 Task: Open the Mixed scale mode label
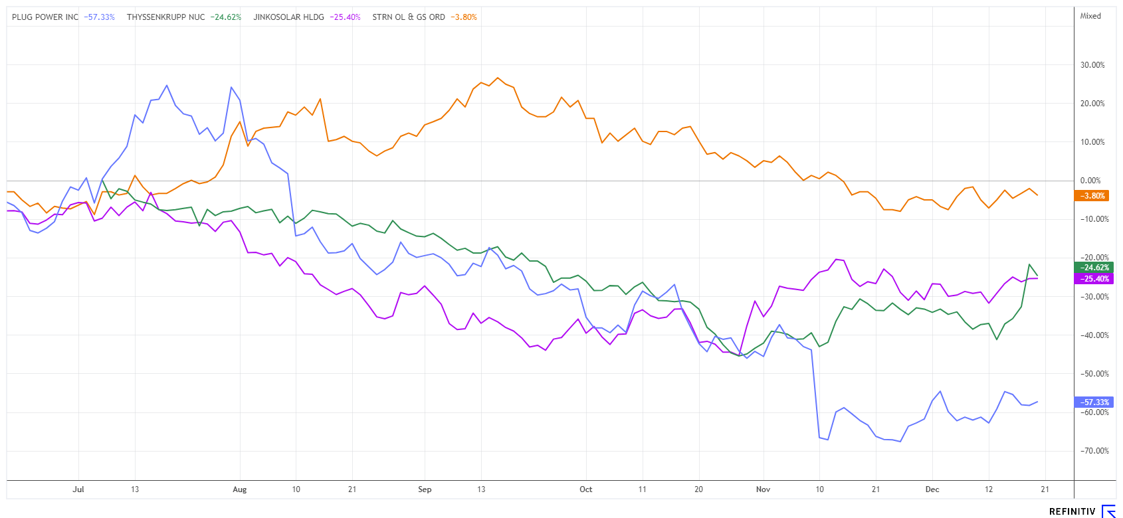pos(1090,16)
